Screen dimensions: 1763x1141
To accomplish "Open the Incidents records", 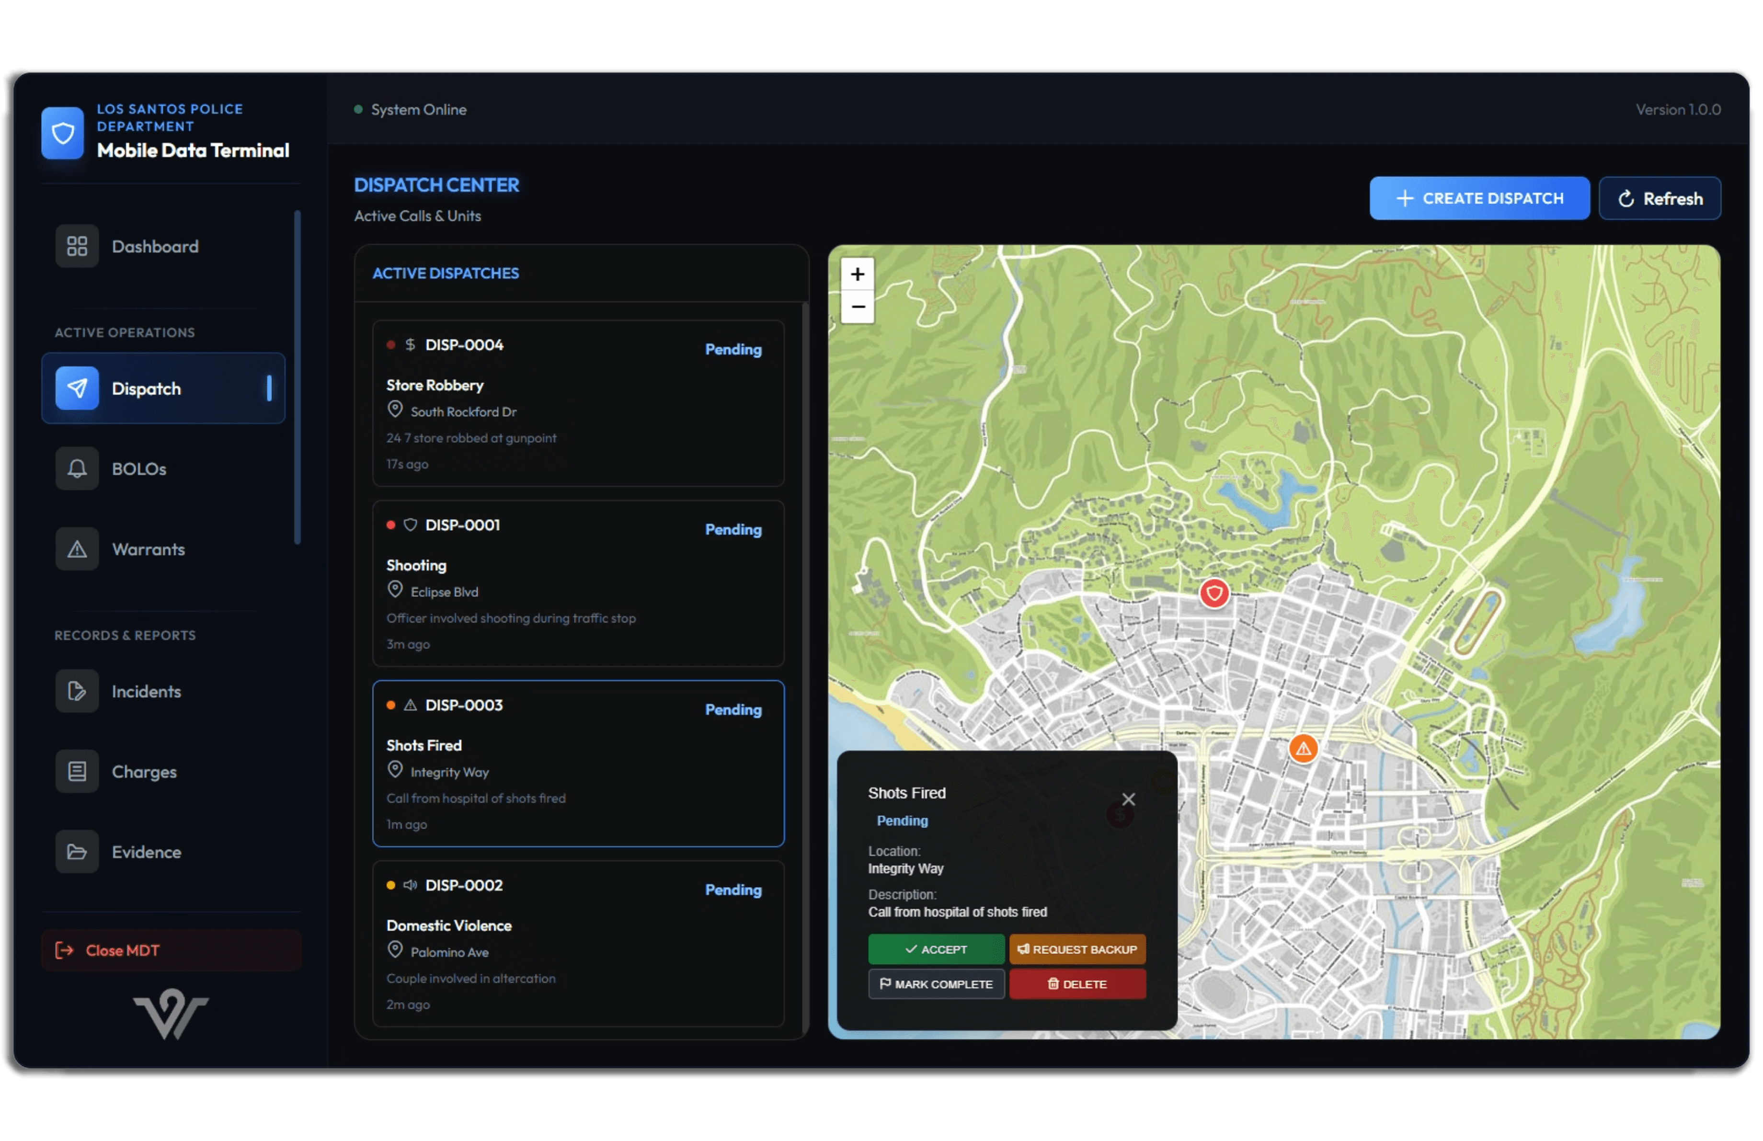I will coord(163,691).
